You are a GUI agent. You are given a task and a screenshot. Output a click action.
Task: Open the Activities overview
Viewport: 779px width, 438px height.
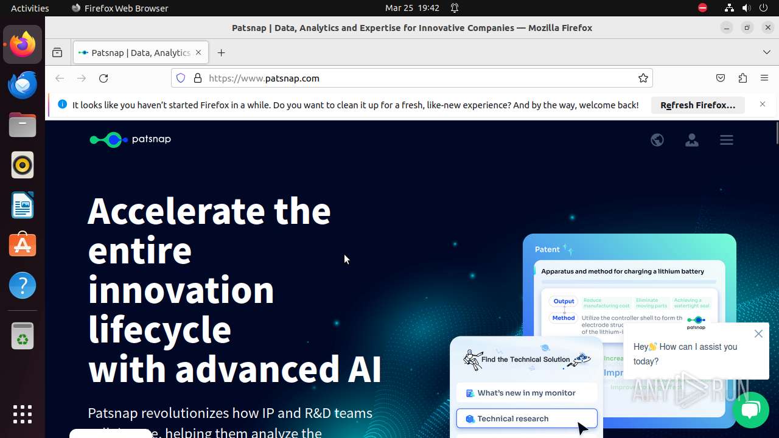point(30,8)
